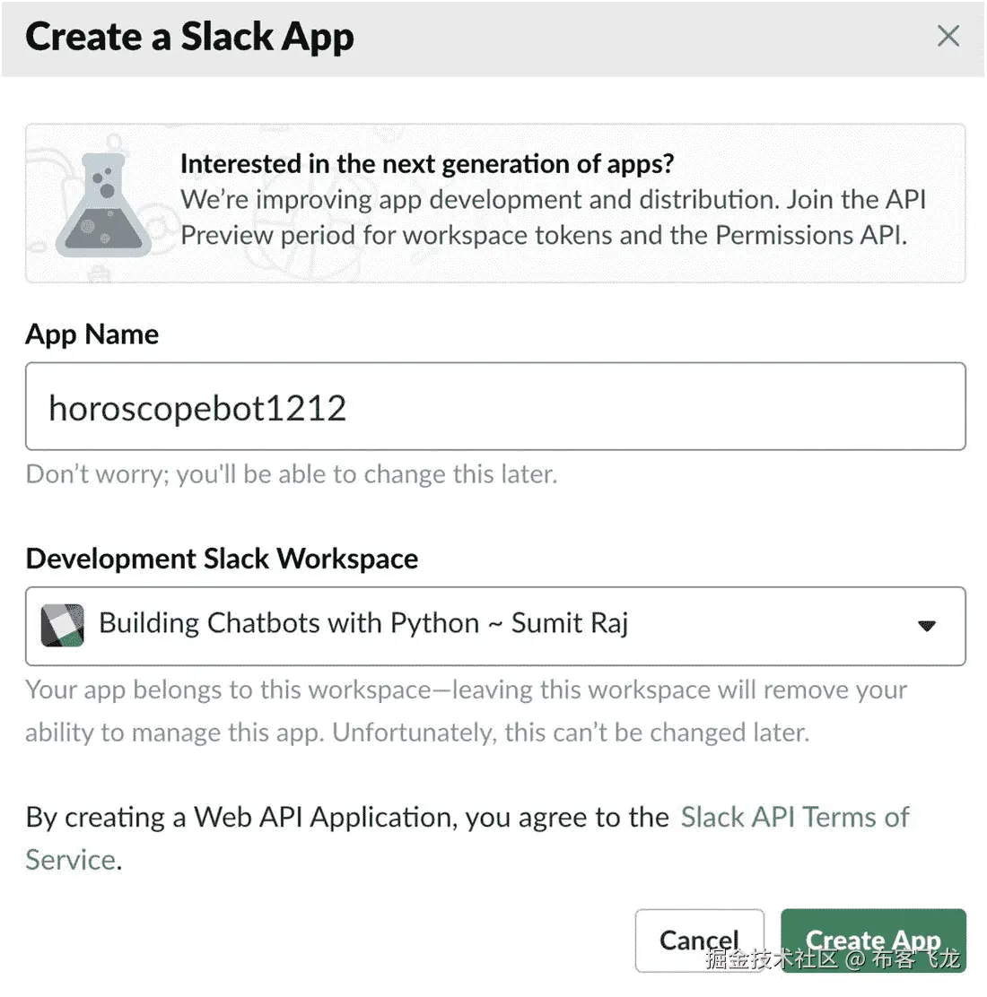Close the Create a Slack App dialog
Screen dimensions: 987x997
tap(948, 37)
